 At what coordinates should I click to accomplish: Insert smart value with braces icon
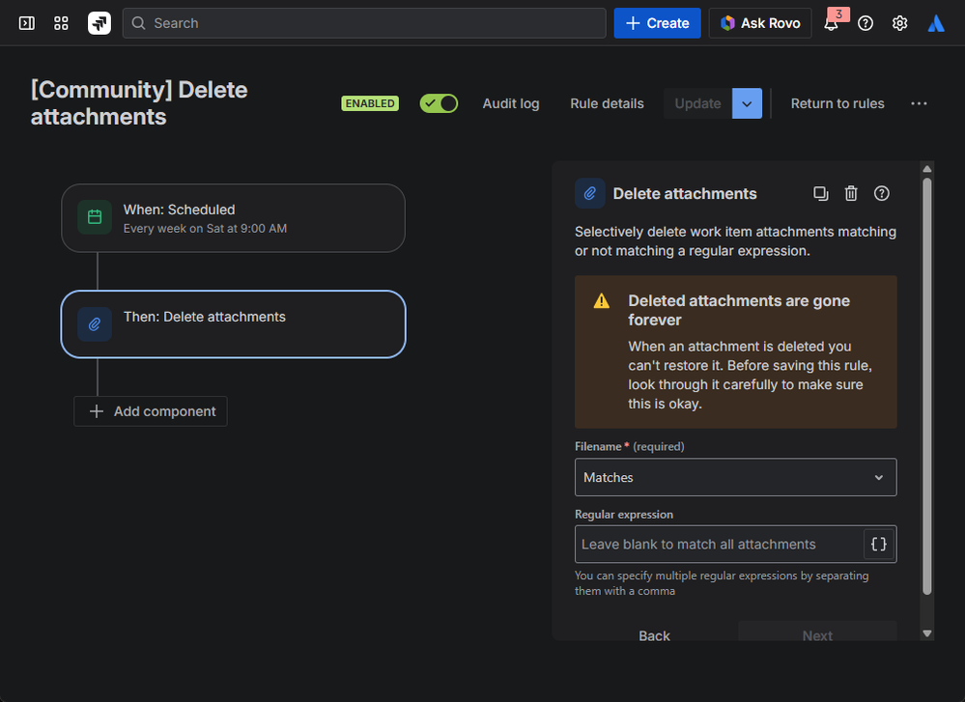(x=879, y=544)
